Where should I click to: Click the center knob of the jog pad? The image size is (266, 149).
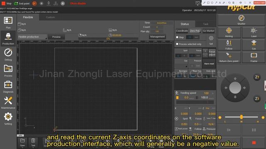(235, 88)
